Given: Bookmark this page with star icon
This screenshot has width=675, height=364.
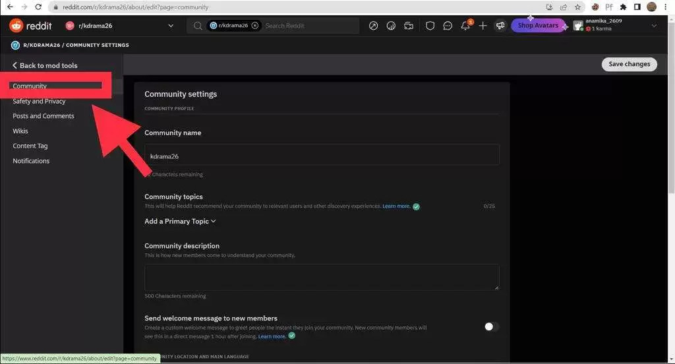Looking at the screenshot, I should [x=577, y=7].
